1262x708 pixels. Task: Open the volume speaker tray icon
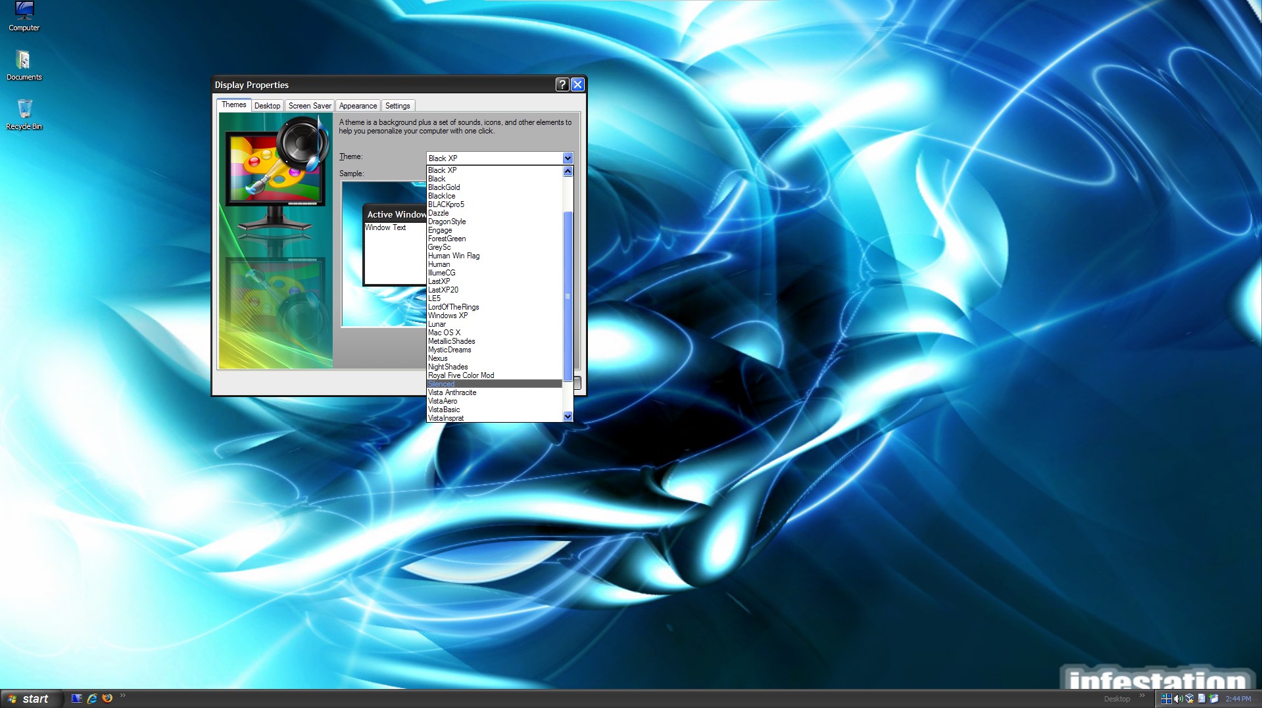[1178, 699]
